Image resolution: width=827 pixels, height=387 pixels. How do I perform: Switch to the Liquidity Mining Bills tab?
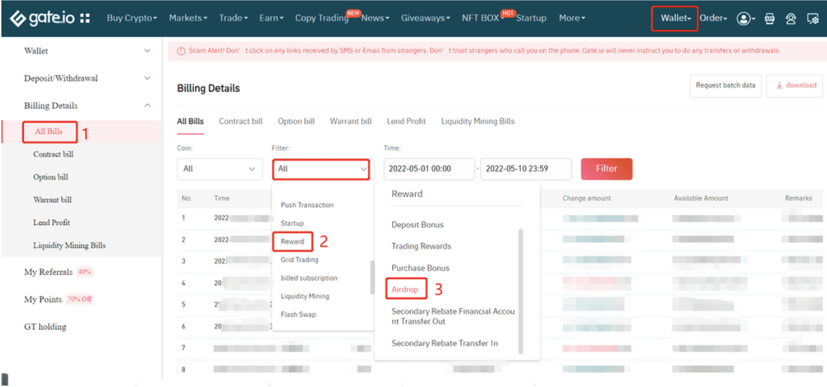(477, 121)
